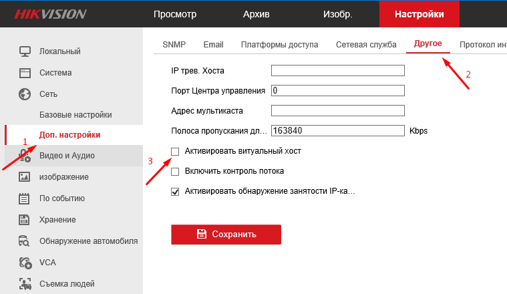
Task: Click the Хранение floppy disk icon
Action: click(x=25, y=220)
